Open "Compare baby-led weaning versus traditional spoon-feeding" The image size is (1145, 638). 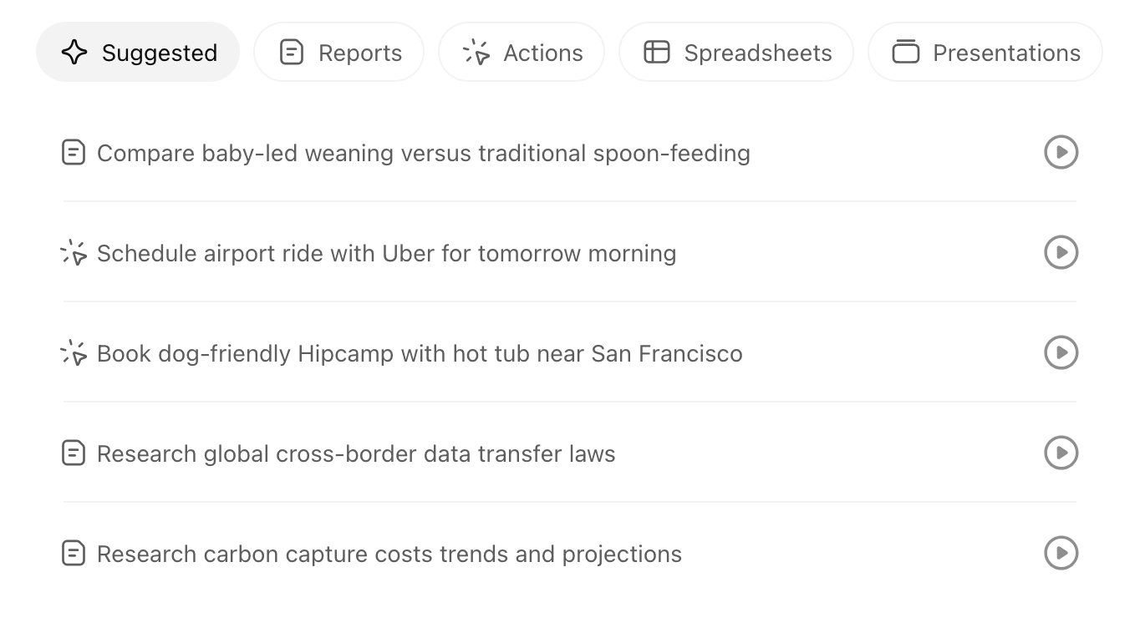pos(424,153)
